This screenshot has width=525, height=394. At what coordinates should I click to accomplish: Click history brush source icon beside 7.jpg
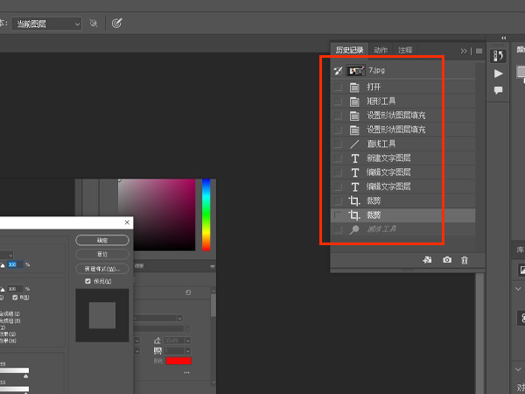338,71
